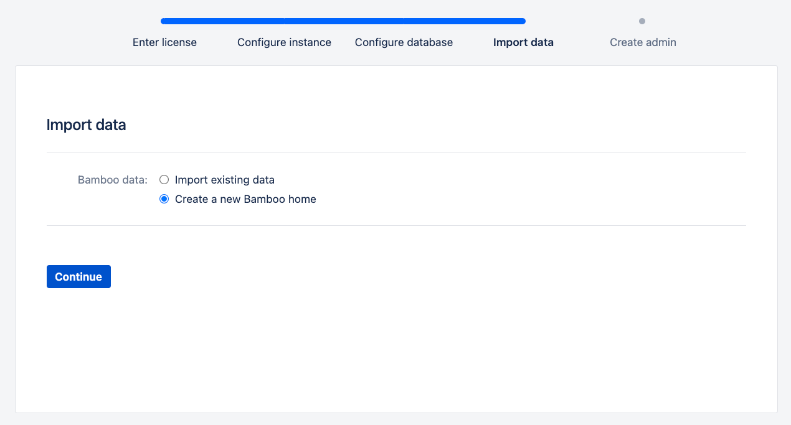Choose the Create a new Bamboo home option

[164, 199]
